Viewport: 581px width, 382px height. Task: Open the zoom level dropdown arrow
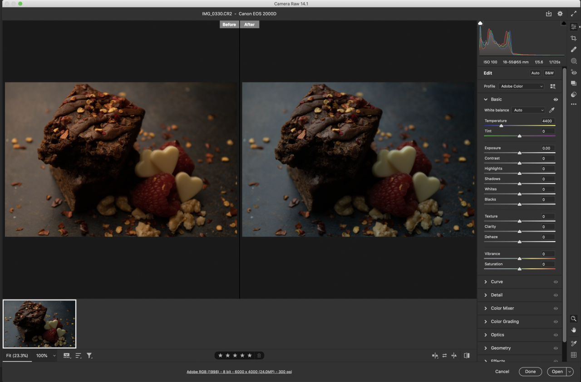(x=54, y=356)
